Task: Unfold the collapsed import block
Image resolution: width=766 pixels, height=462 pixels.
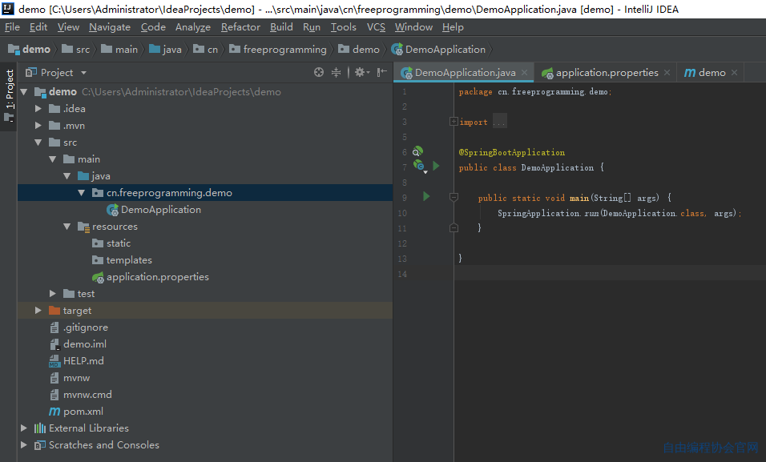Action: [x=454, y=121]
